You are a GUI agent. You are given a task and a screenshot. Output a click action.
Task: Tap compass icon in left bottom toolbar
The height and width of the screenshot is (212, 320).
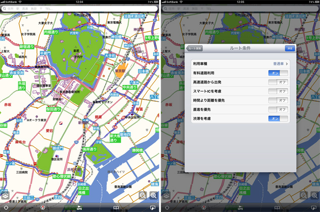pyautogui.click(x=42, y=208)
